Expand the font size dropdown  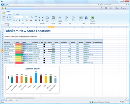(x=29, y=17)
